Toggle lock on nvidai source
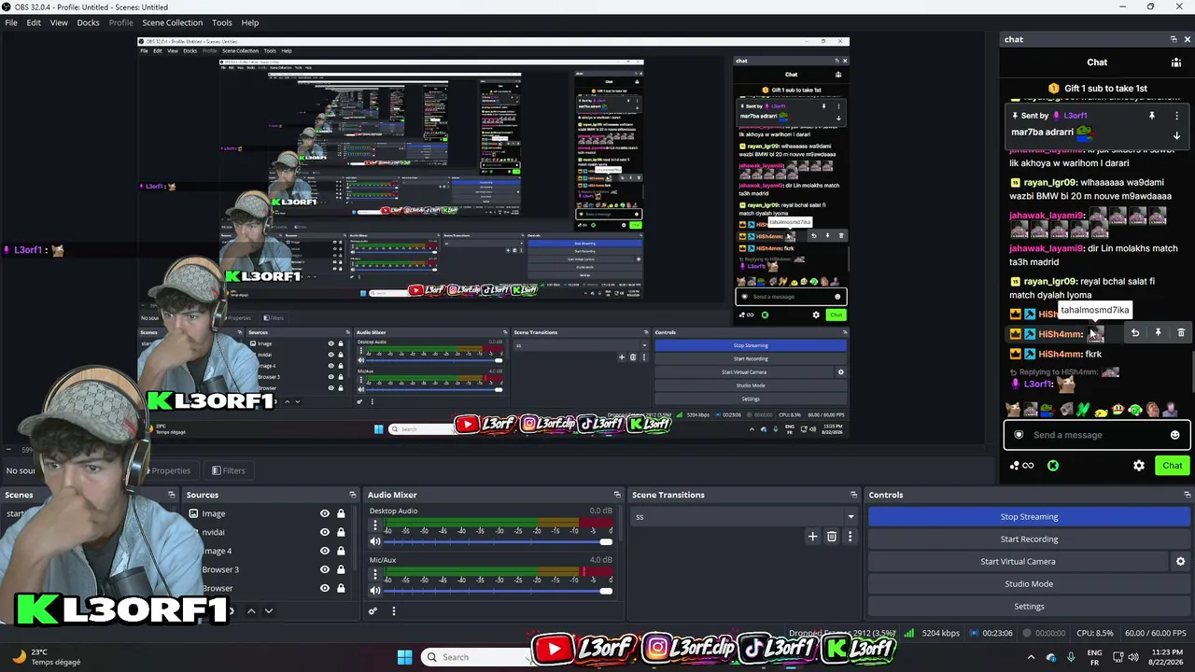Screen dimensions: 1195x672 point(341,532)
